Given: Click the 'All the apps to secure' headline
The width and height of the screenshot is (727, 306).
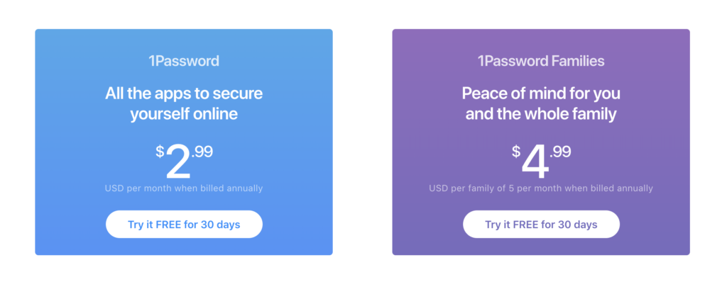Looking at the screenshot, I should pyautogui.click(x=184, y=93).
